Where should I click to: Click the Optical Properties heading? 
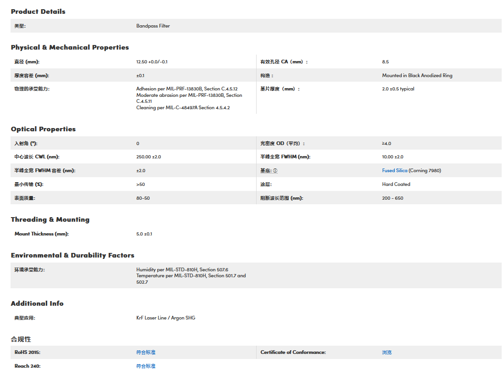[43, 129]
